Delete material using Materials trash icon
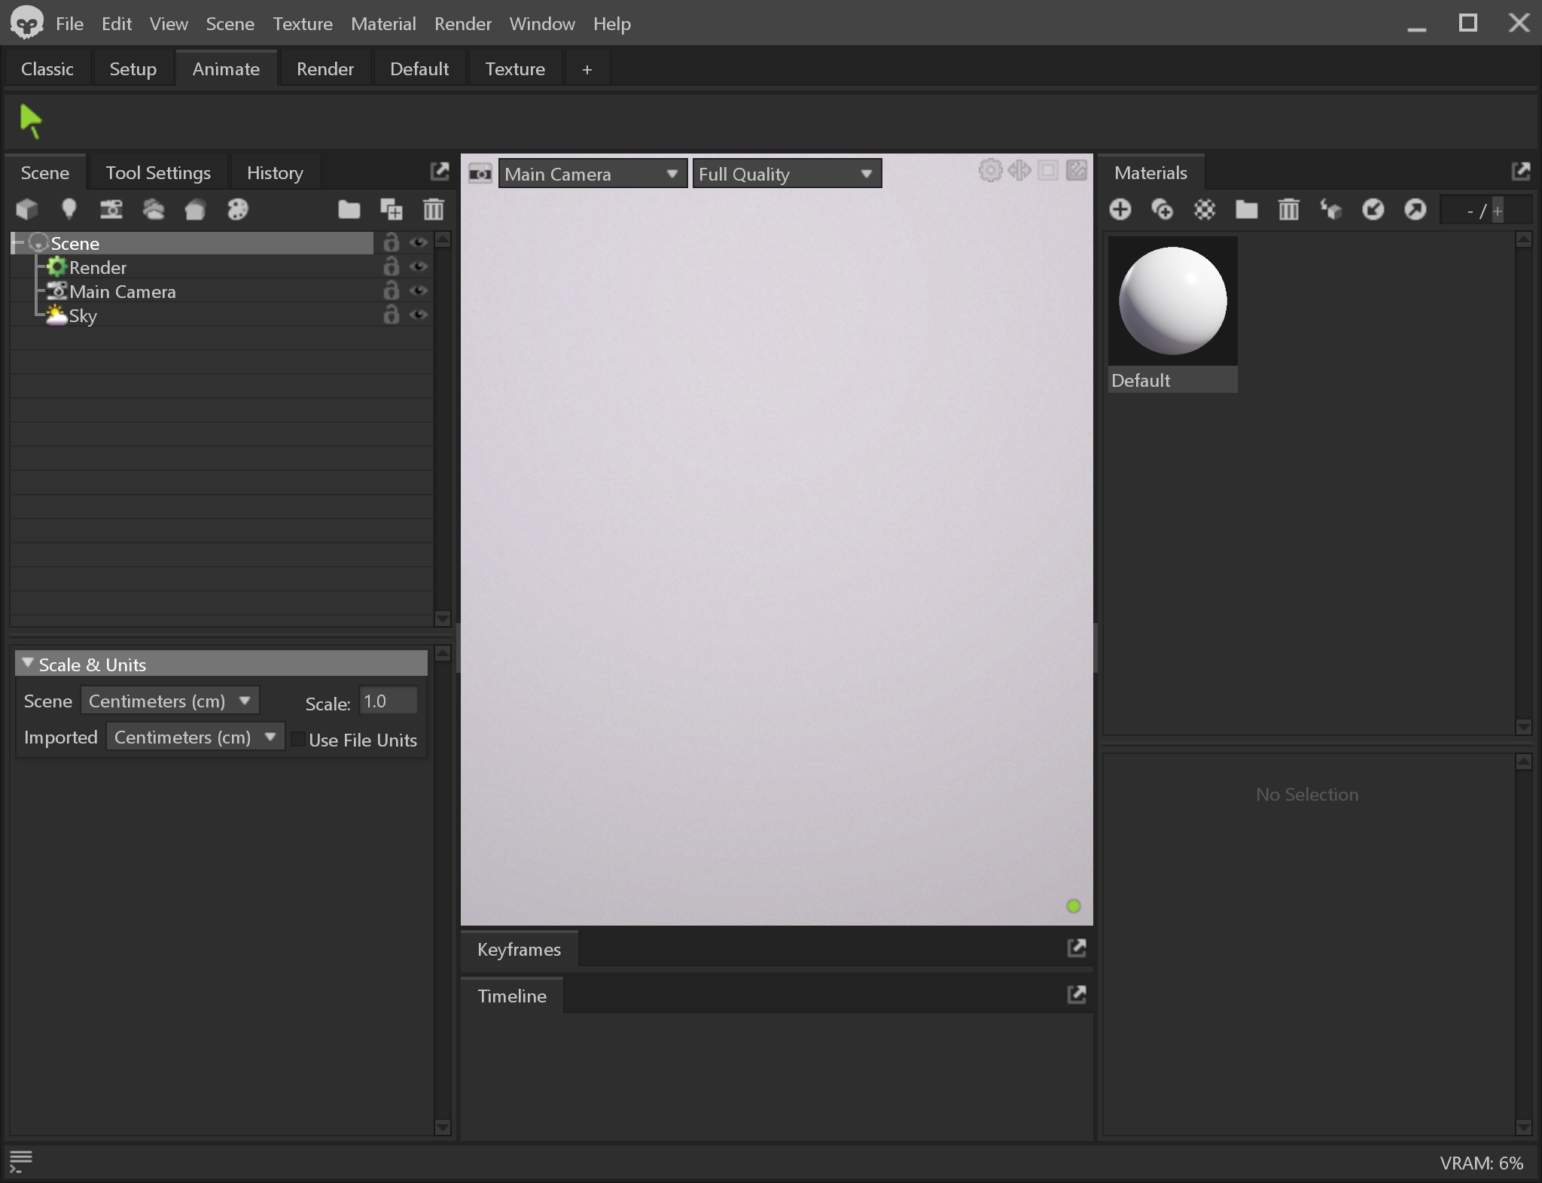1542x1183 pixels. 1288,209
